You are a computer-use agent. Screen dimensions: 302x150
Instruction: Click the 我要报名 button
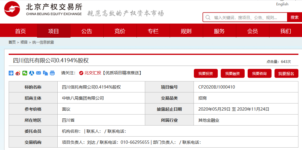coord(286,73)
